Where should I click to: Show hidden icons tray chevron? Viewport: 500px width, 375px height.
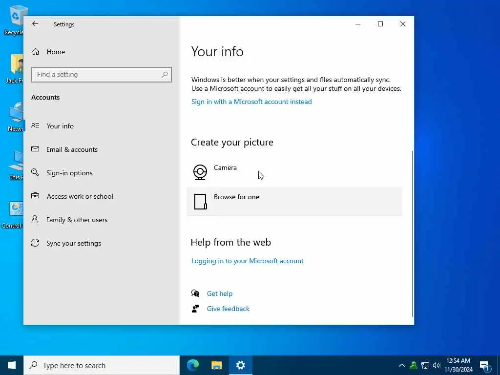point(402,365)
